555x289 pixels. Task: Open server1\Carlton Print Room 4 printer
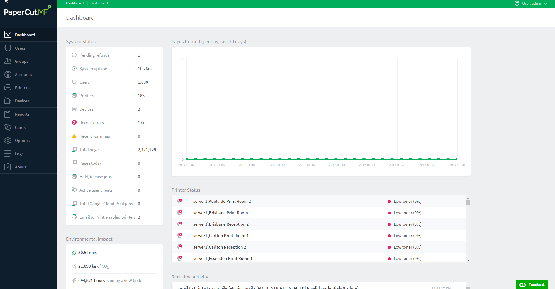point(221,236)
